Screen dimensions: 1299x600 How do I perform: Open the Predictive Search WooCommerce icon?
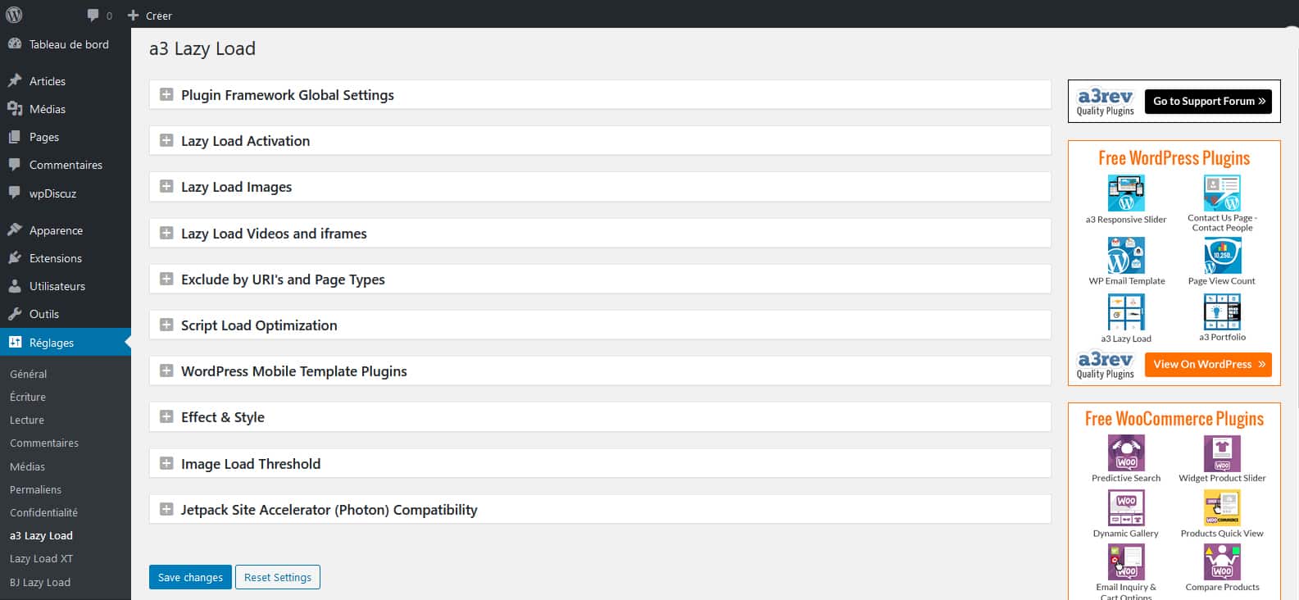pos(1126,452)
